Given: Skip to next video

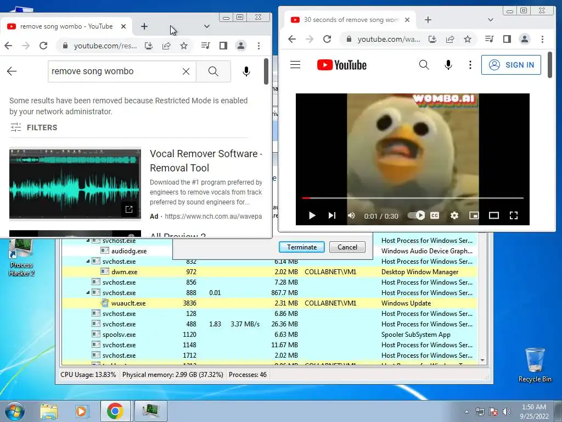Looking at the screenshot, I should pos(332,215).
